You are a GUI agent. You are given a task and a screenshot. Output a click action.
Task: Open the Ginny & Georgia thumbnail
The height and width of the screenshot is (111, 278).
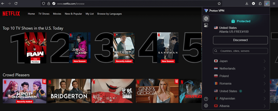point(157,91)
